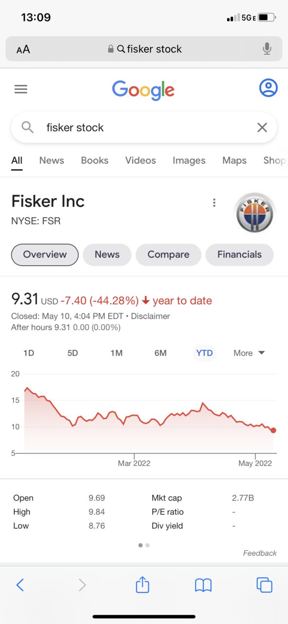Switch to the Images search tab
288x624 pixels.
(x=189, y=161)
